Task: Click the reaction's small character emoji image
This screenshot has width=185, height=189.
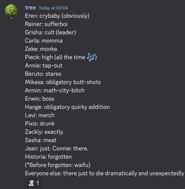Action: (31, 183)
